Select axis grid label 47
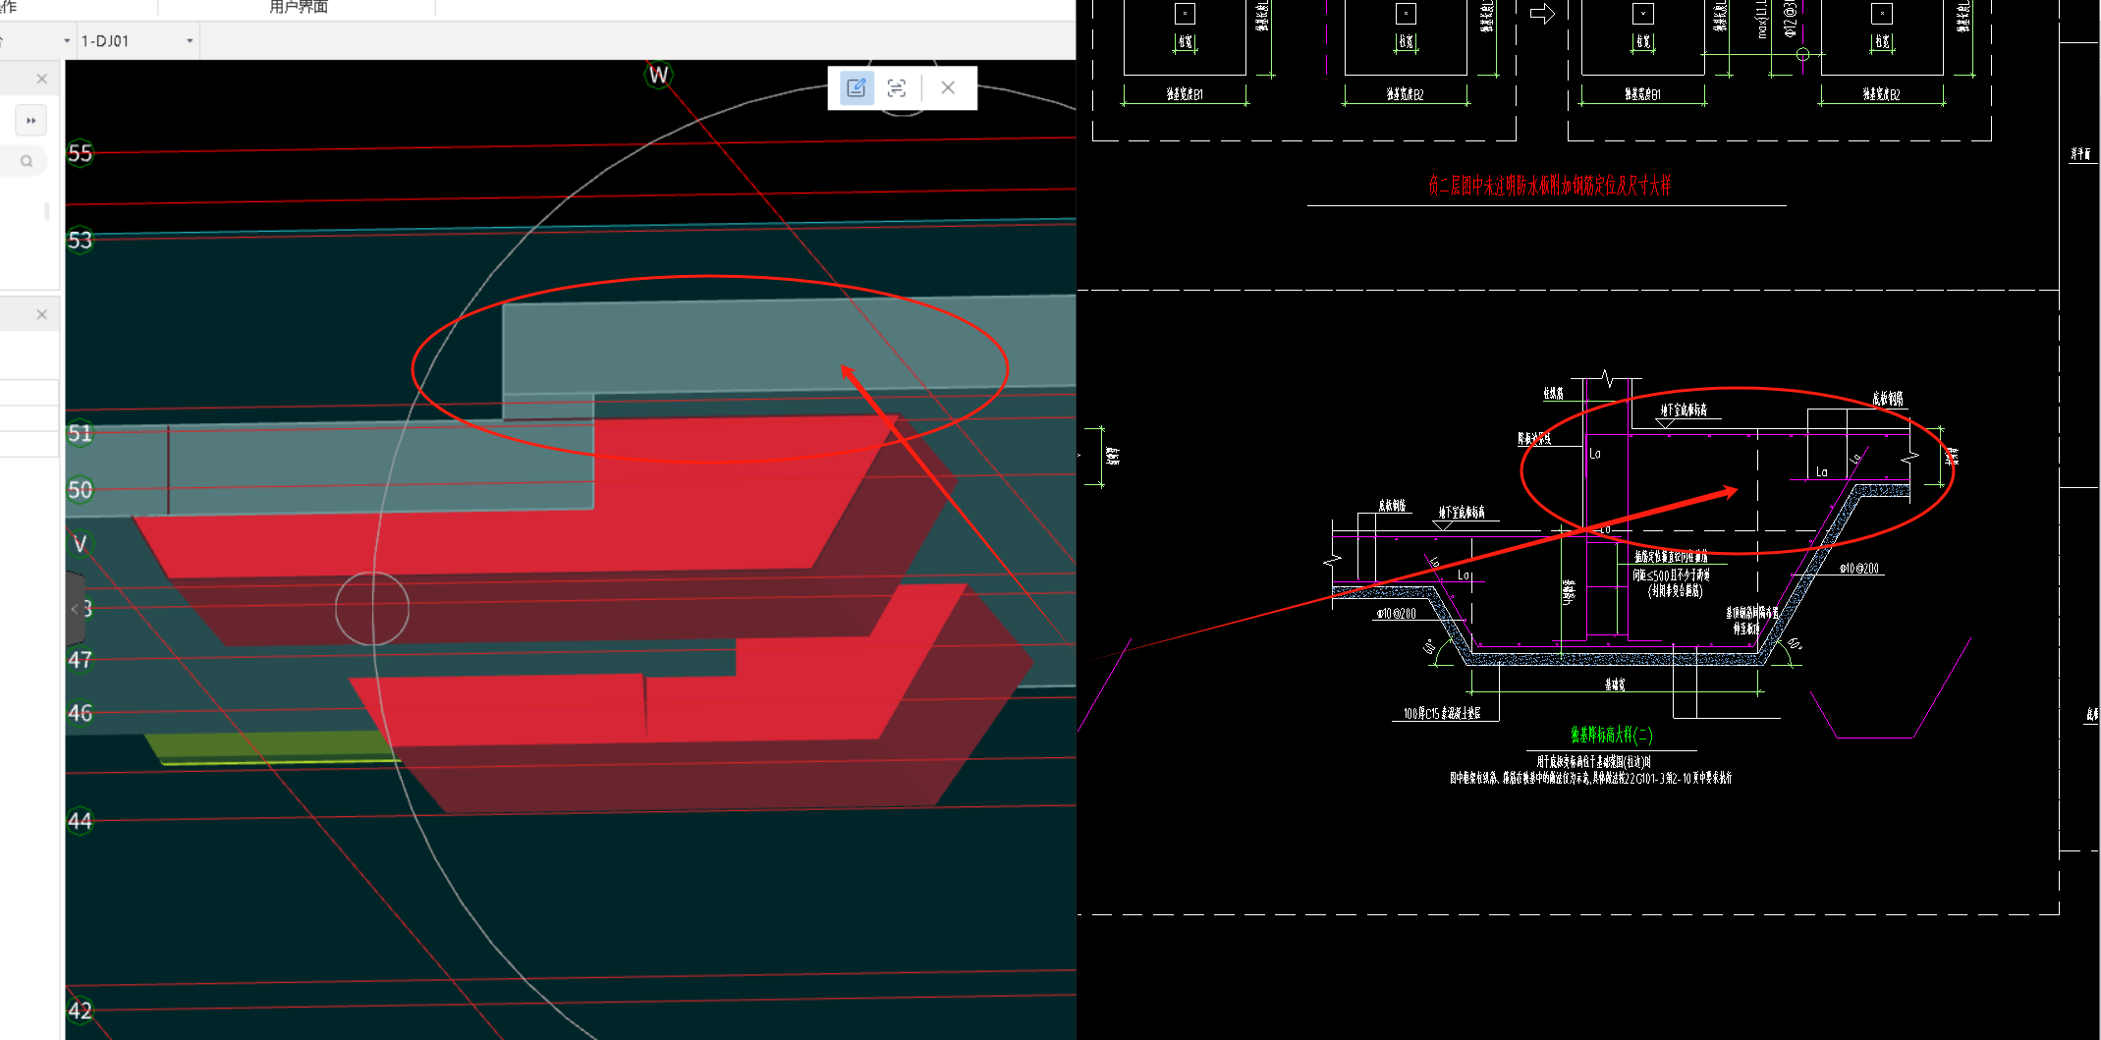 [80, 660]
